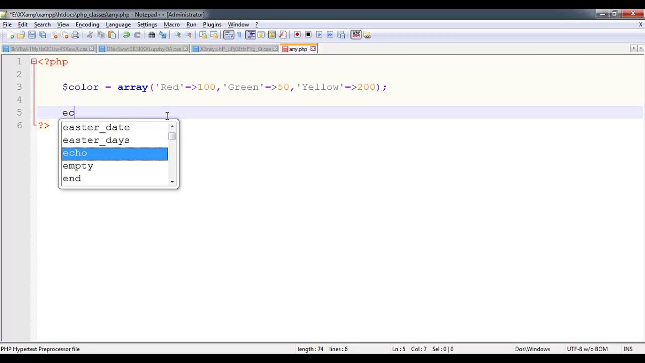Open the Encoding menu
645x363 pixels.
coord(87,25)
